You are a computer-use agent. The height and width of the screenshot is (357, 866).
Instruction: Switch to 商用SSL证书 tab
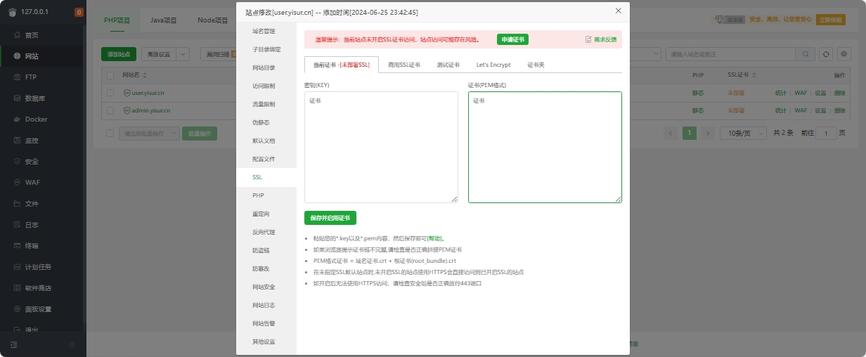(x=404, y=65)
